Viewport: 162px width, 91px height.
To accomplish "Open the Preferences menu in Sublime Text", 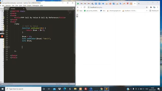I will [36, 6].
